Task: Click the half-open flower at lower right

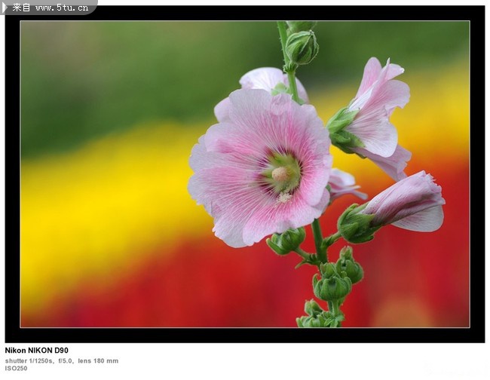Action: pos(407,202)
